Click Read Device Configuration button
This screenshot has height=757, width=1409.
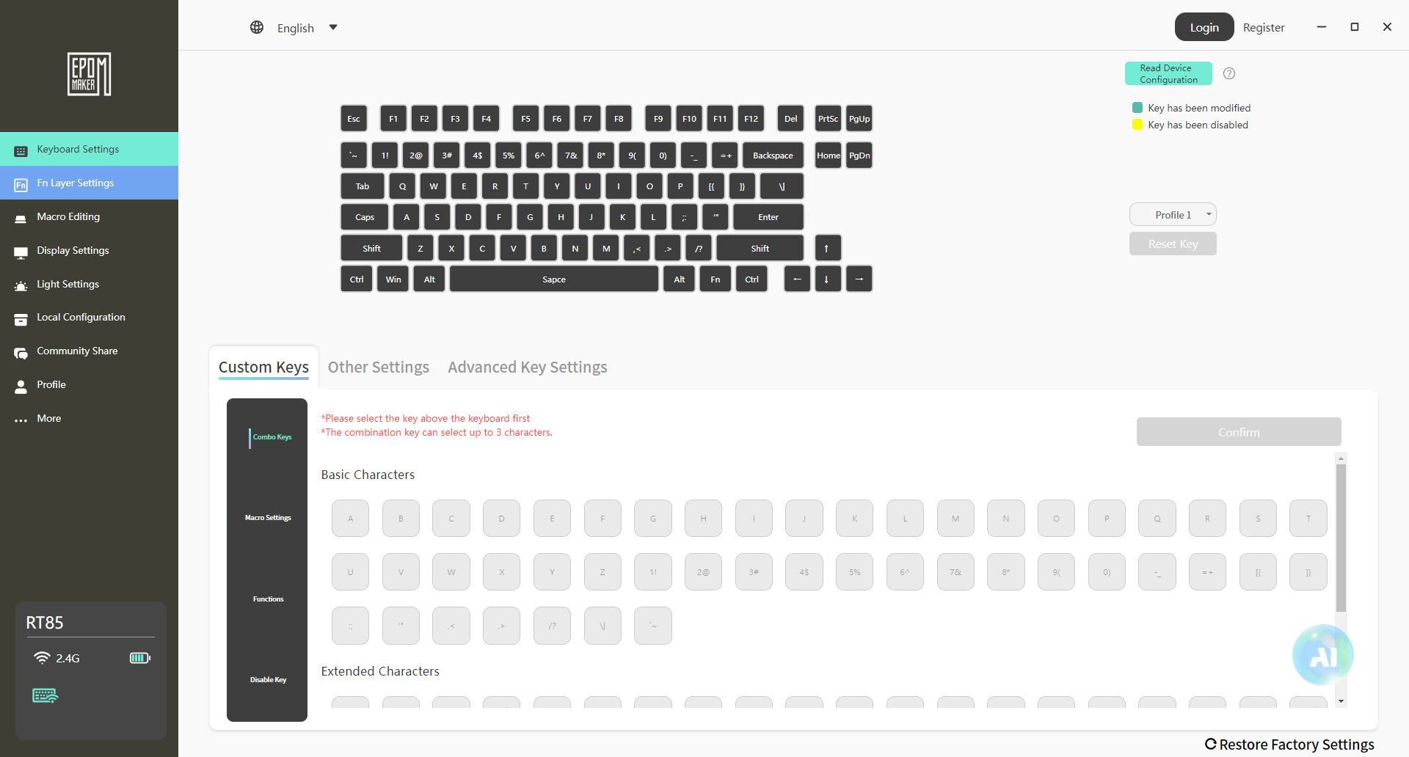click(x=1168, y=74)
